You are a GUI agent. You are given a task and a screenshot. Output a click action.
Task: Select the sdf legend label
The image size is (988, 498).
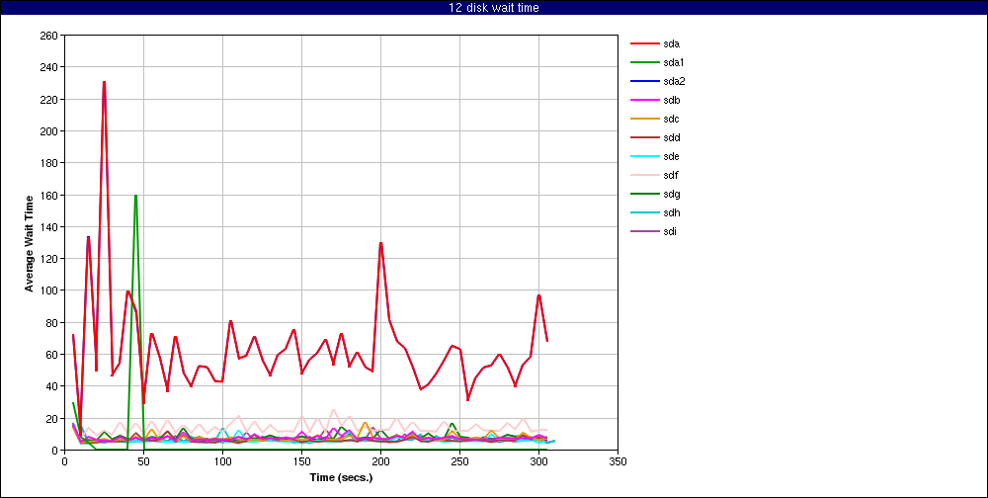point(671,175)
